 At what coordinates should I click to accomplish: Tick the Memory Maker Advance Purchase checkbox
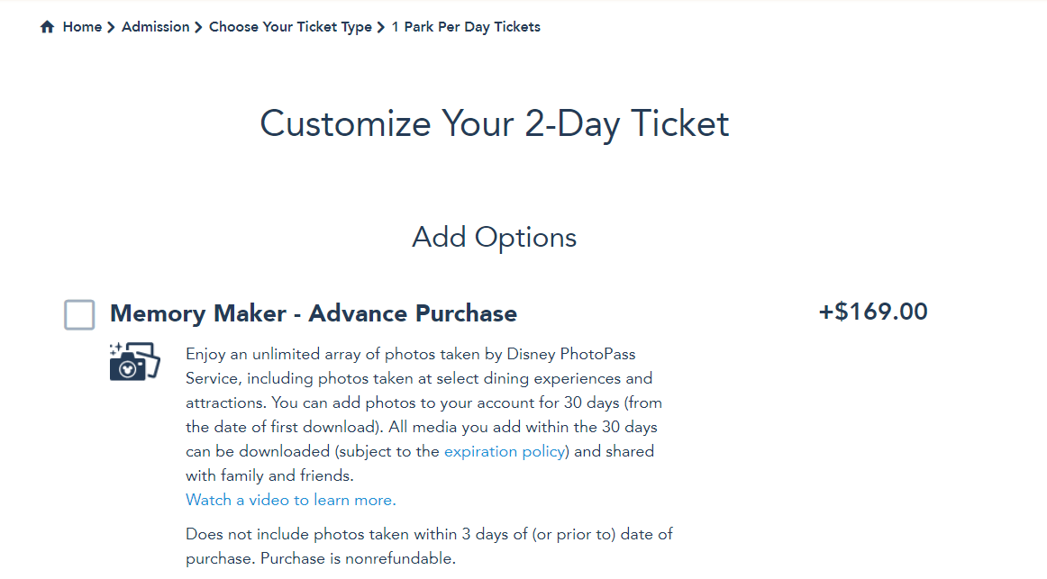pyautogui.click(x=79, y=315)
